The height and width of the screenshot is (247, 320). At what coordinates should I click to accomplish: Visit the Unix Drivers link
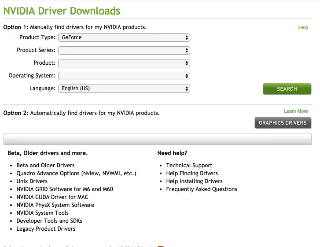coord(32,181)
